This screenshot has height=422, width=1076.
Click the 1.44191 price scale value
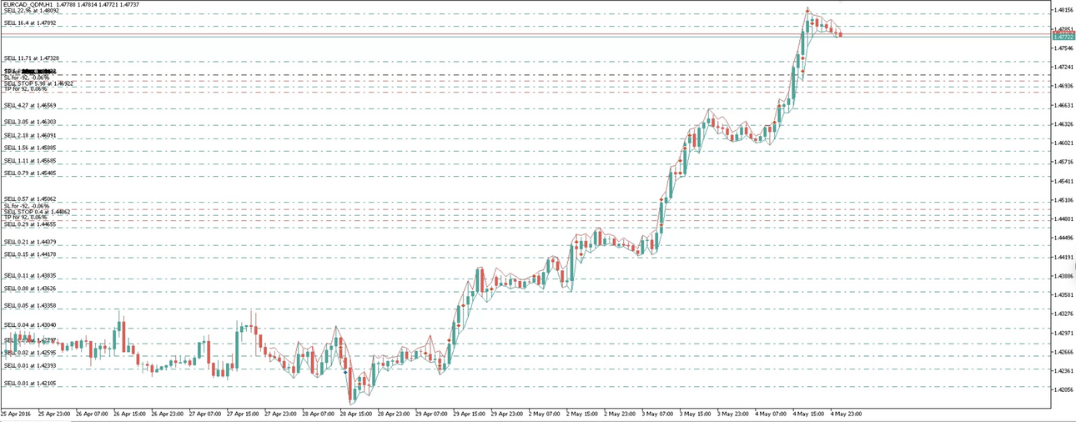click(1062, 257)
